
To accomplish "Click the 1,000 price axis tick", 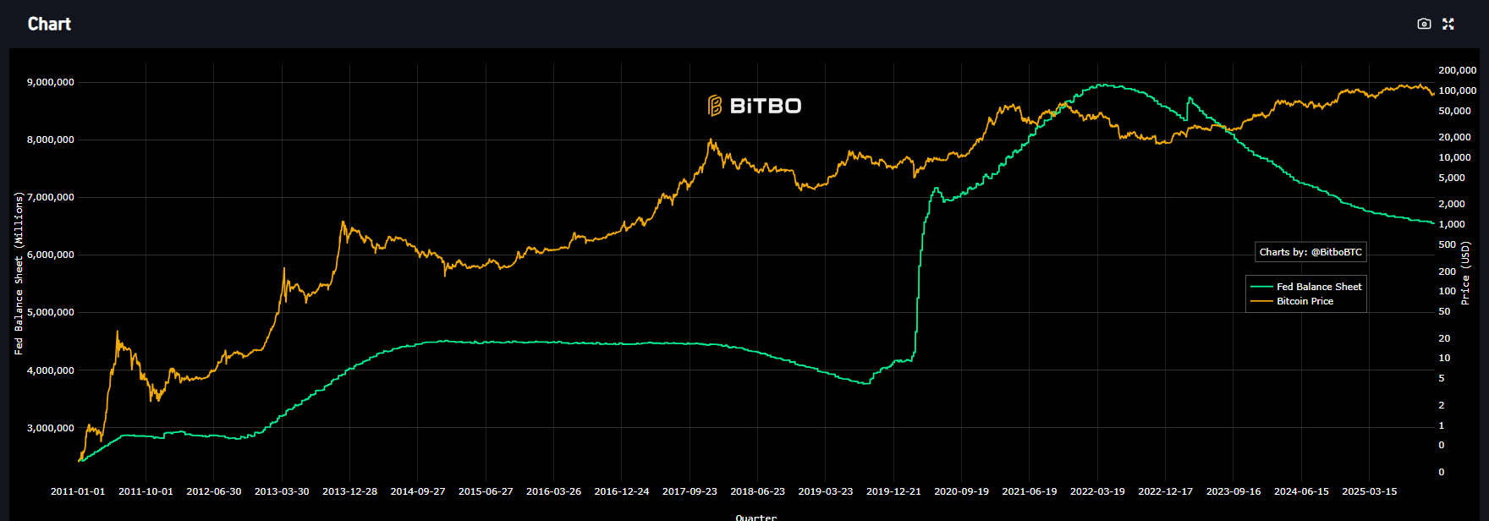I will [1452, 224].
